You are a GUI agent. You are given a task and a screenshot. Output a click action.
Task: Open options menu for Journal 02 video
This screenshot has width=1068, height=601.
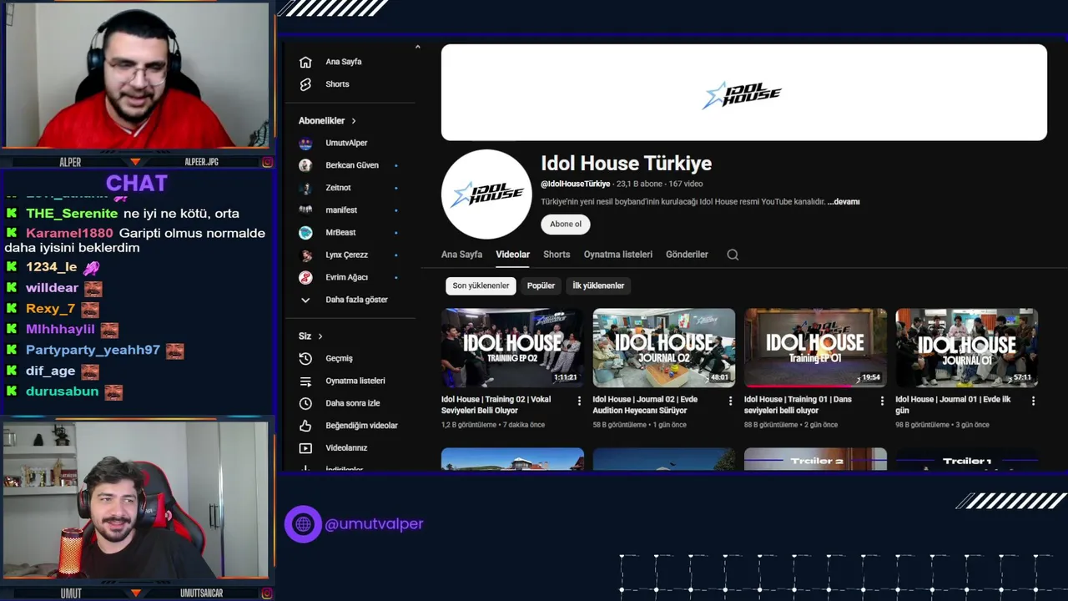(x=730, y=401)
